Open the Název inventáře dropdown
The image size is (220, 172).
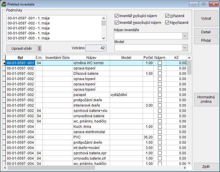pos(185,36)
